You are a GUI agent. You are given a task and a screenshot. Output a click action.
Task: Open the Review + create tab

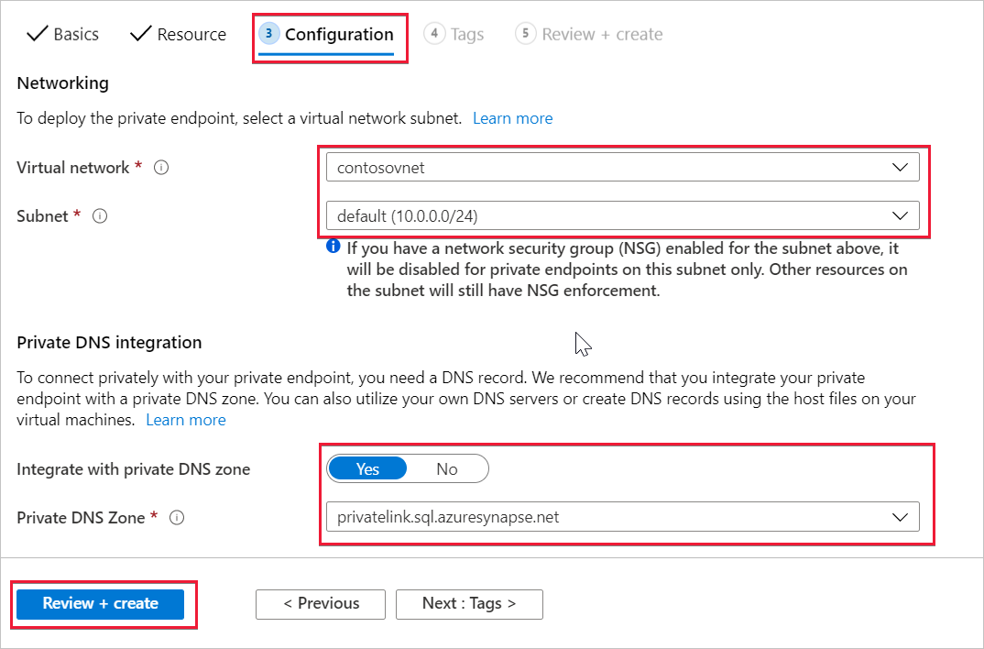coord(588,34)
